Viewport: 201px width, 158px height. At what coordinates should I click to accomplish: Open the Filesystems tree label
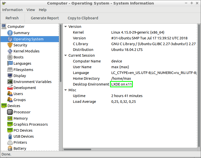click(x=23, y=70)
